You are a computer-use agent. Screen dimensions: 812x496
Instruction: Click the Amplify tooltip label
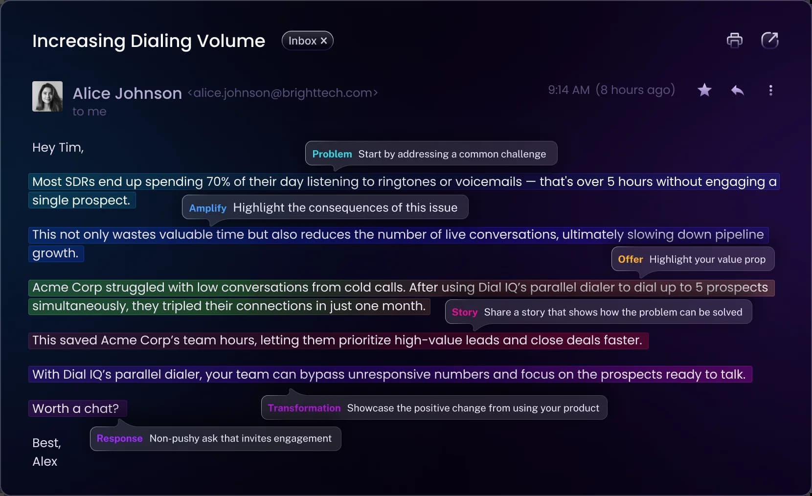[208, 208]
